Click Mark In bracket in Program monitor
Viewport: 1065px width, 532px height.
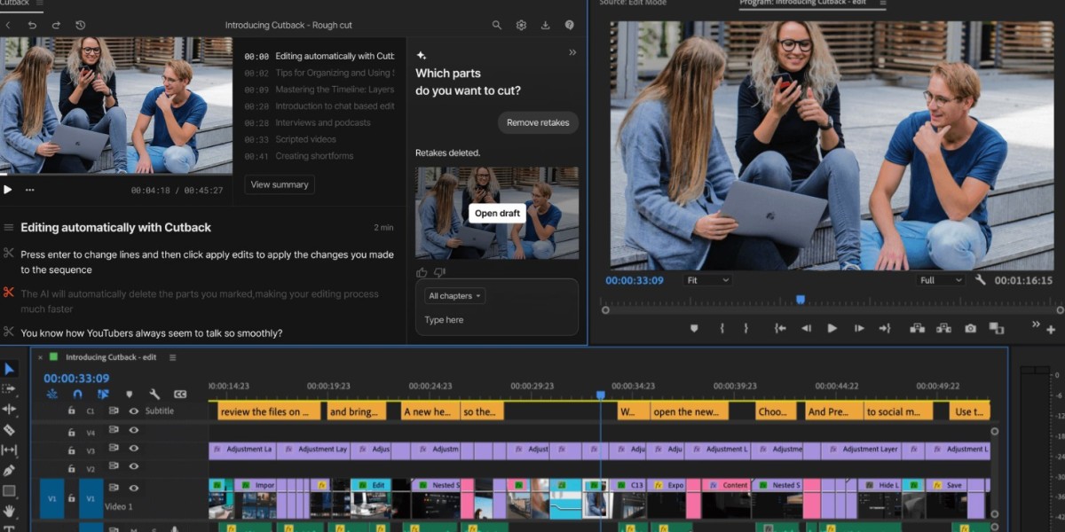click(722, 328)
